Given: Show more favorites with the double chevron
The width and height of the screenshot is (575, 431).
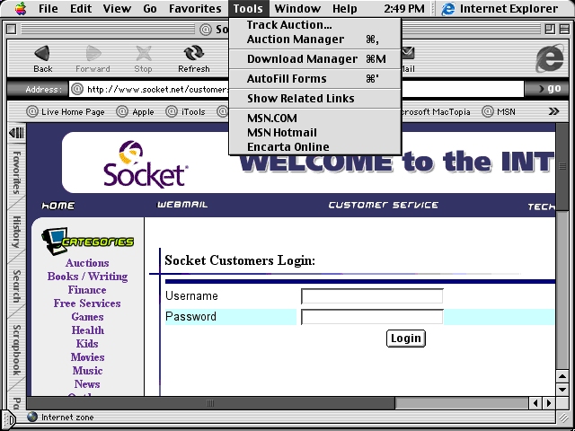Looking at the screenshot, I should coord(553,111).
